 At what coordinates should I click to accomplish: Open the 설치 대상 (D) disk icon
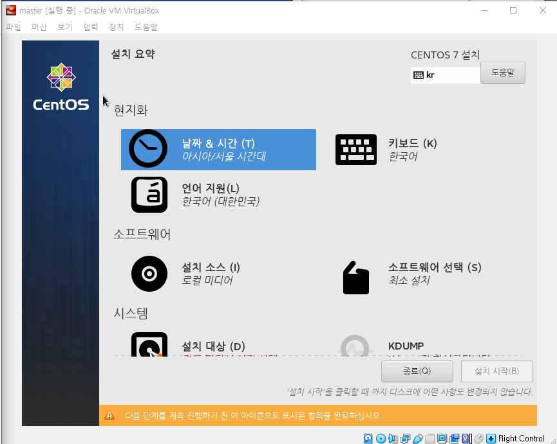pyautogui.click(x=149, y=344)
